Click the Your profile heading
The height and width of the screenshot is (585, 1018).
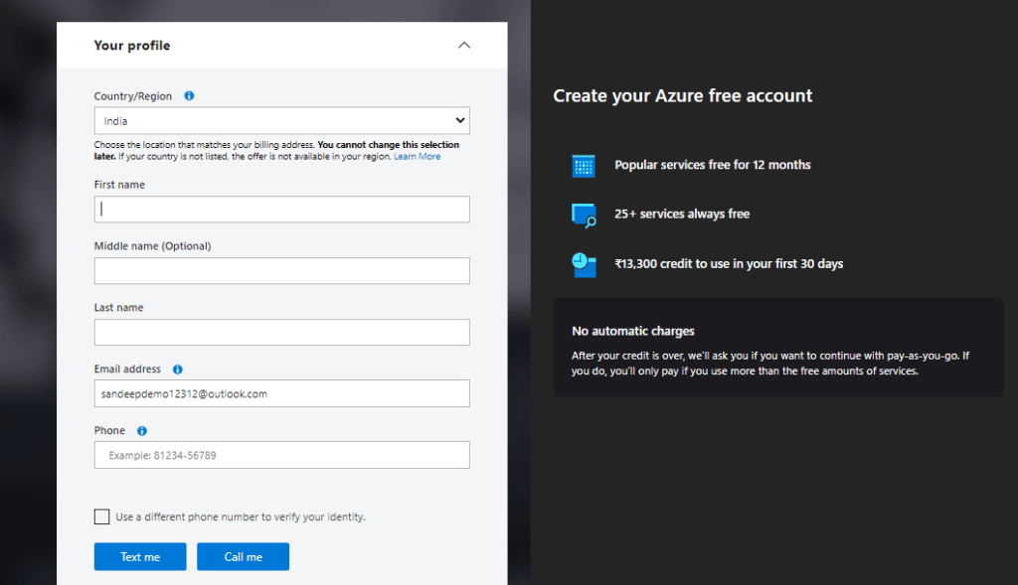[132, 46]
